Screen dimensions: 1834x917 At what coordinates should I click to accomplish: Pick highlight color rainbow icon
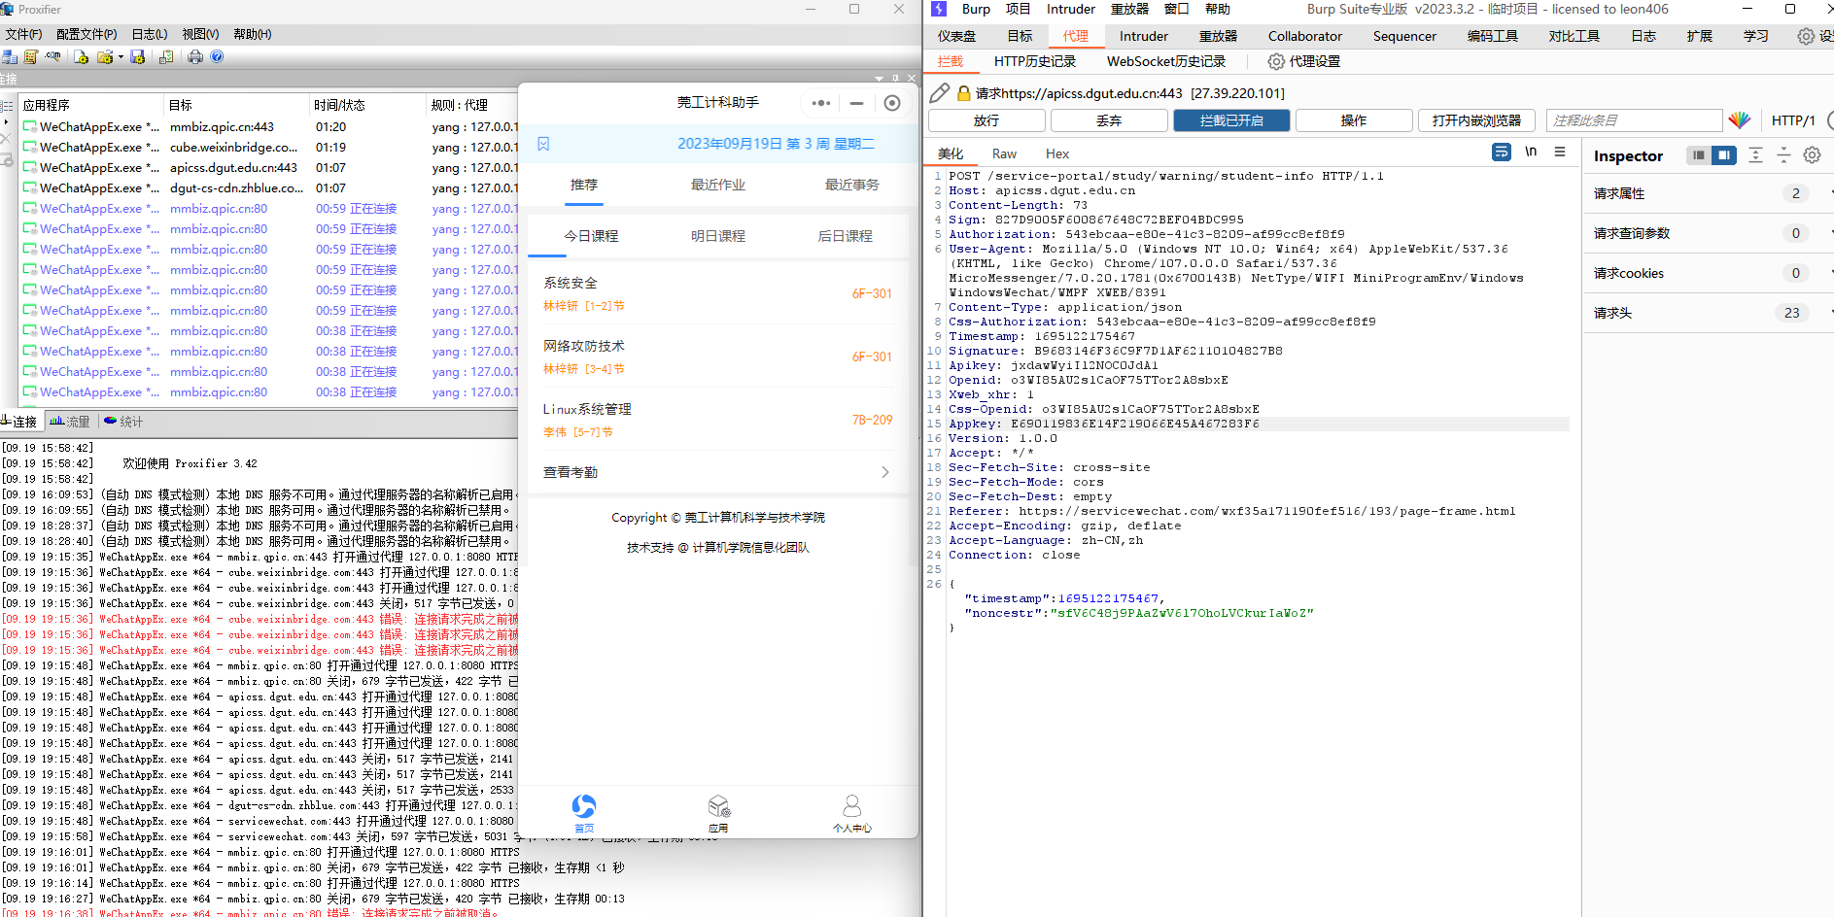(x=1740, y=120)
